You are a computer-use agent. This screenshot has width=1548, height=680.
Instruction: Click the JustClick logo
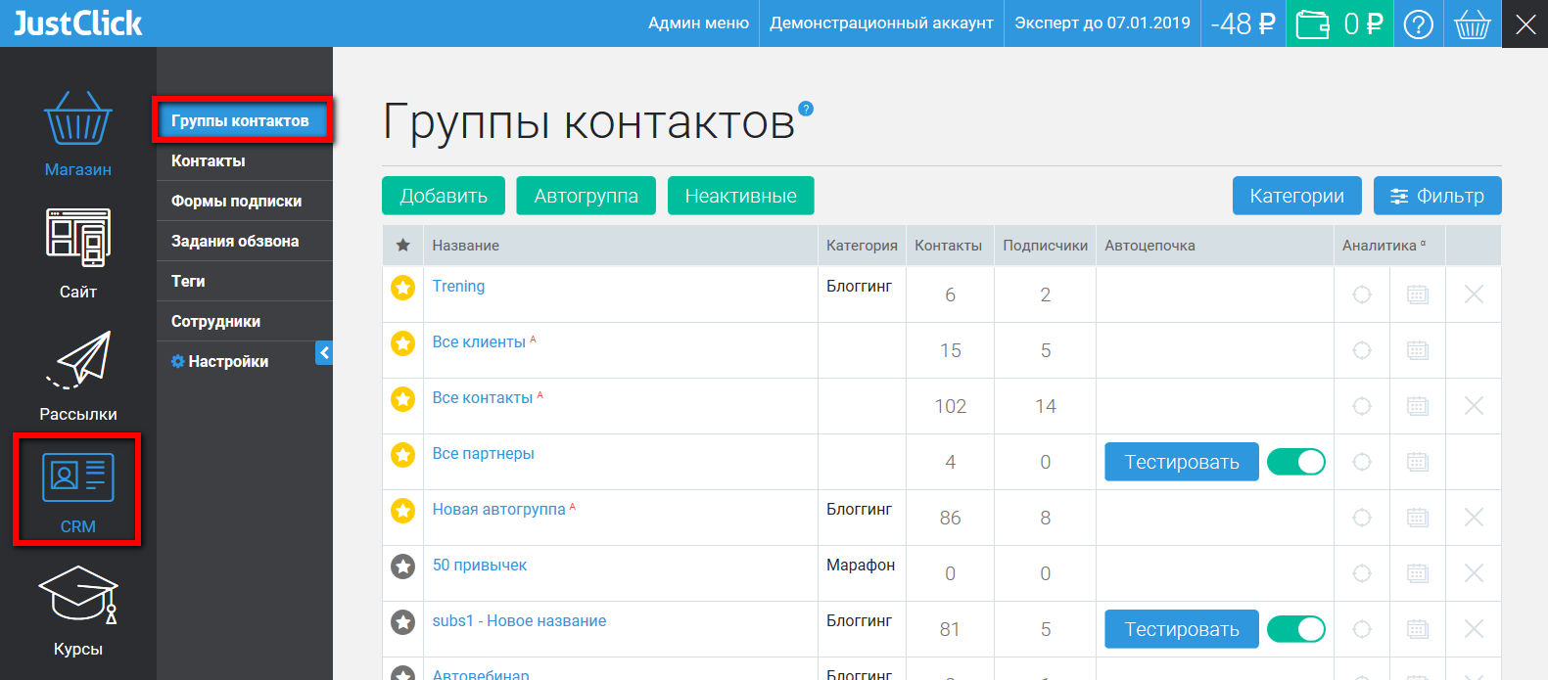coord(77,23)
